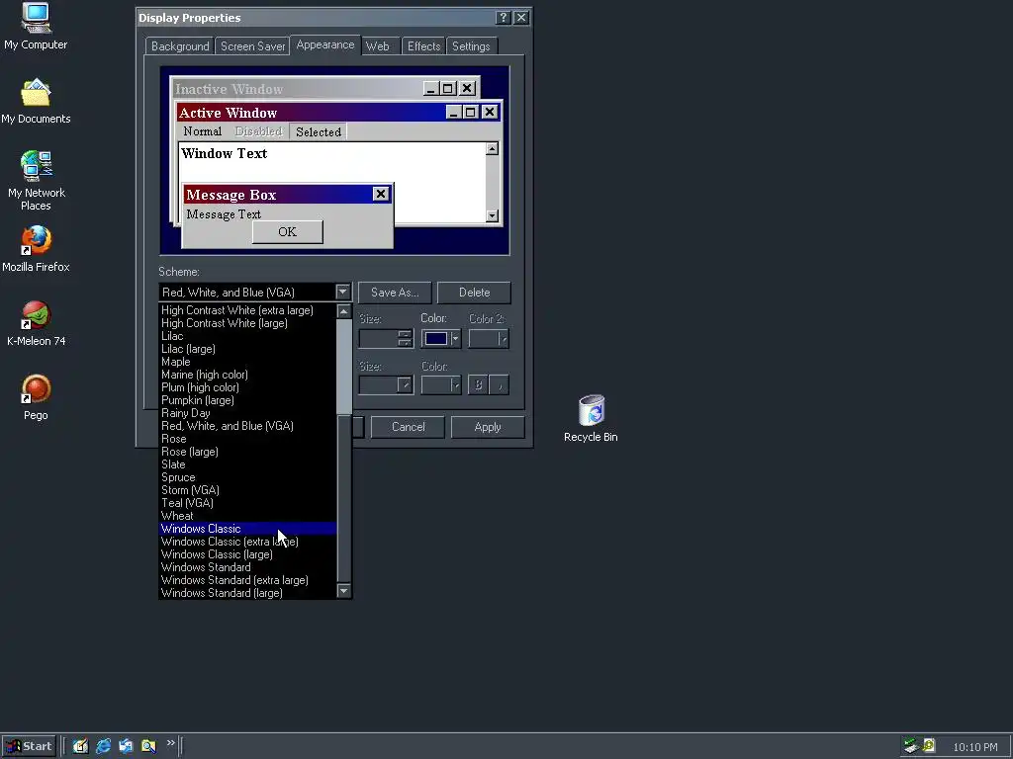Toggle the Italic font button
This screenshot has height=759, width=1013.
click(x=500, y=385)
